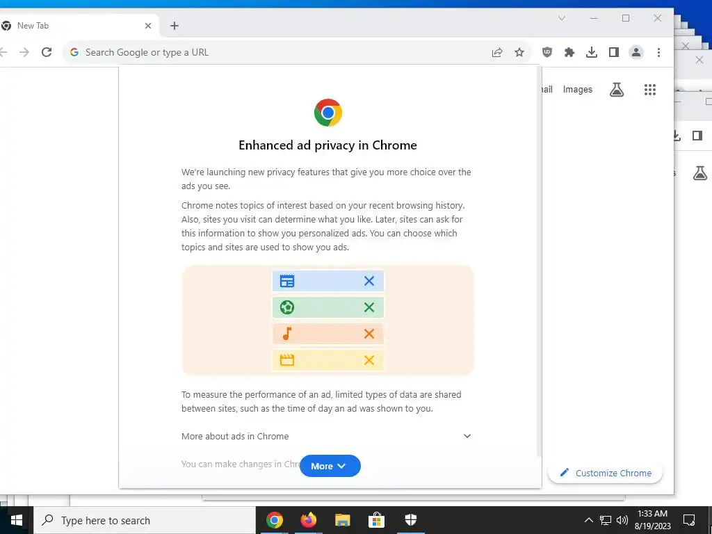
Task: Toggle the side panel icon in front window
Action: (x=613, y=52)
